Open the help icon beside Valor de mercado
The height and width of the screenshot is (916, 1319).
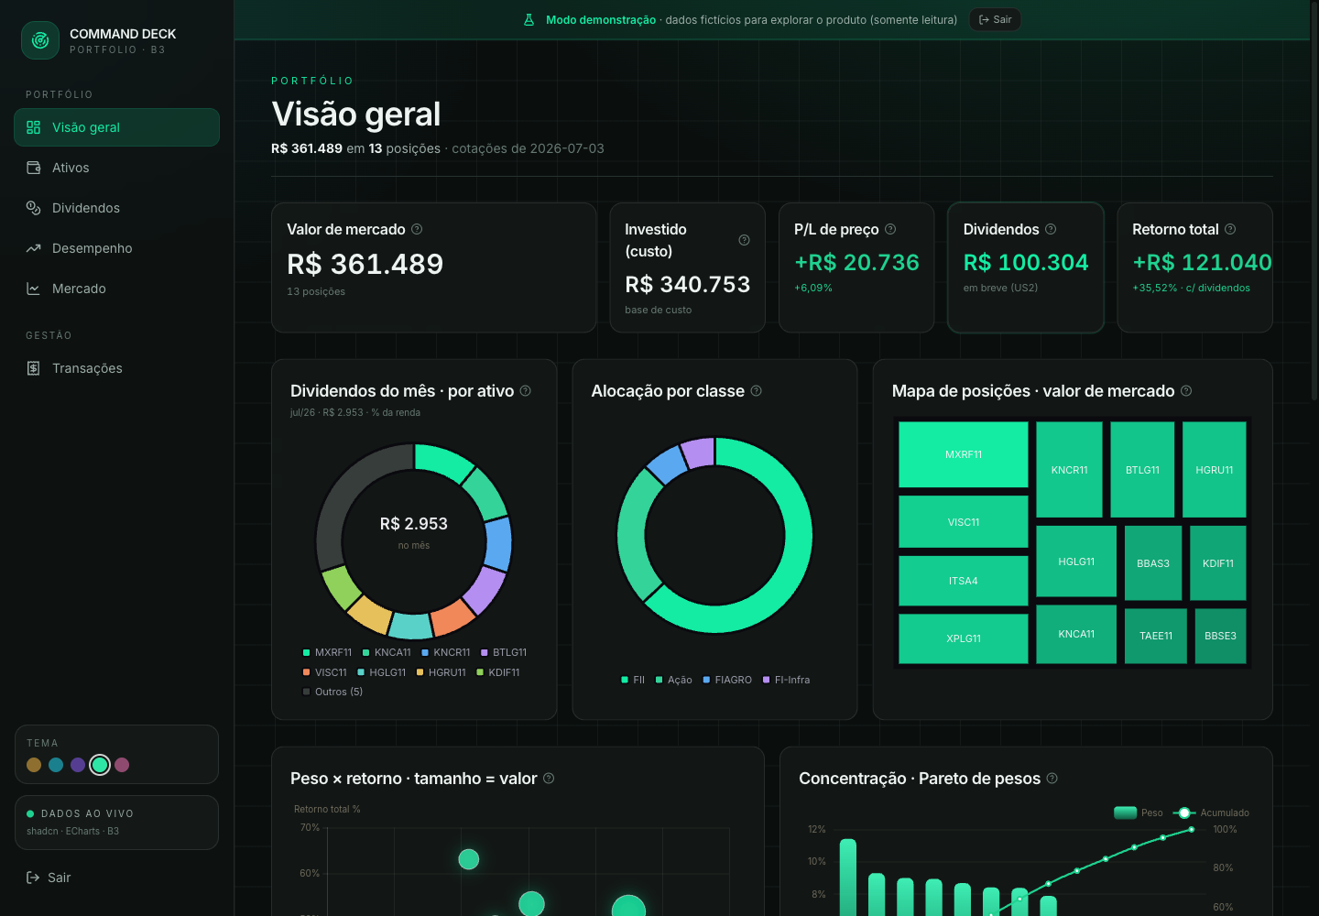[x=417, y=229]
